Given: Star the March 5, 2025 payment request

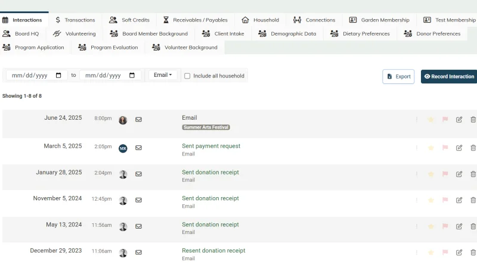Looking at the screenshot, I should (x=430, y=148).
